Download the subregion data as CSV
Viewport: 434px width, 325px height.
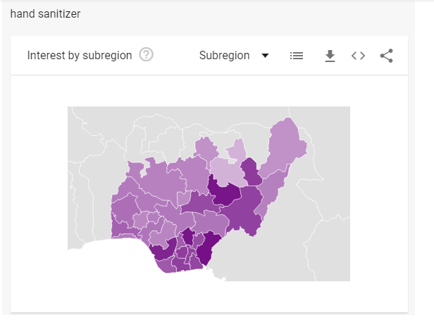tap(330, 56)
